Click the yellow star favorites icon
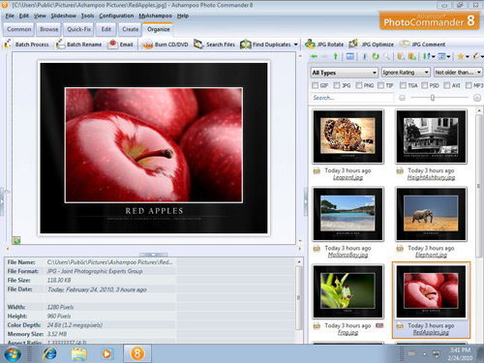The height and width of the screenshot is (363, 484). 461,56
